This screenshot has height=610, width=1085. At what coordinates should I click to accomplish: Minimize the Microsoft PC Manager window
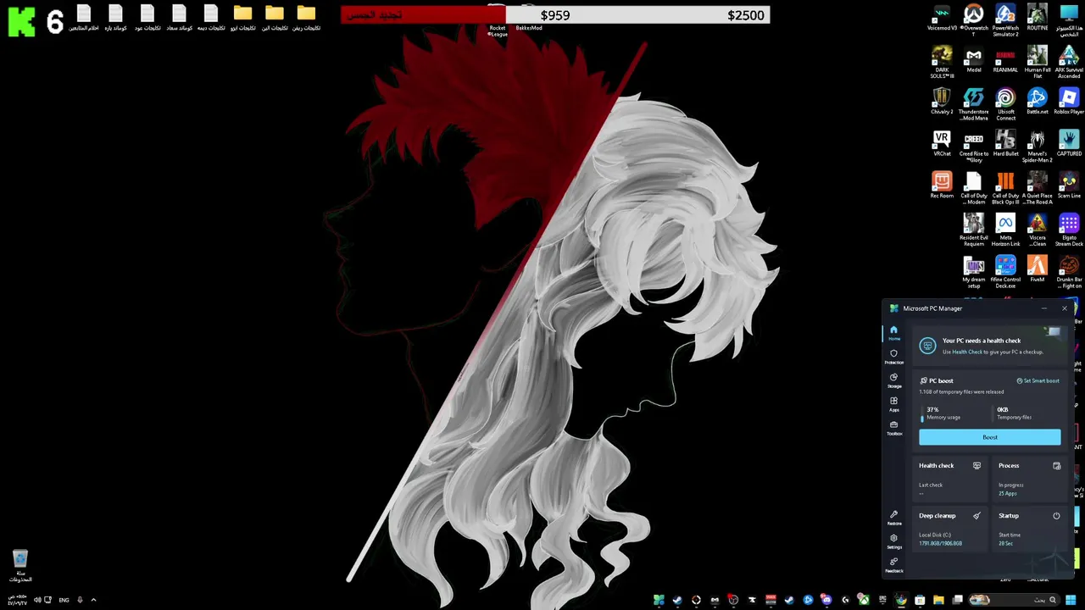coord(1043,308)
